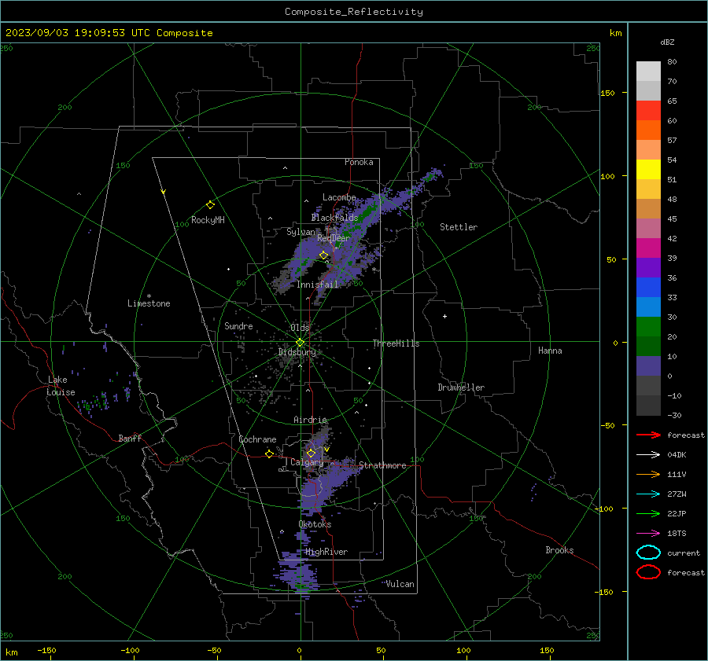This screenshot has height=661, width=708.
Task: Click the Blackfalds city label
Action: click(x=334, y=218)
